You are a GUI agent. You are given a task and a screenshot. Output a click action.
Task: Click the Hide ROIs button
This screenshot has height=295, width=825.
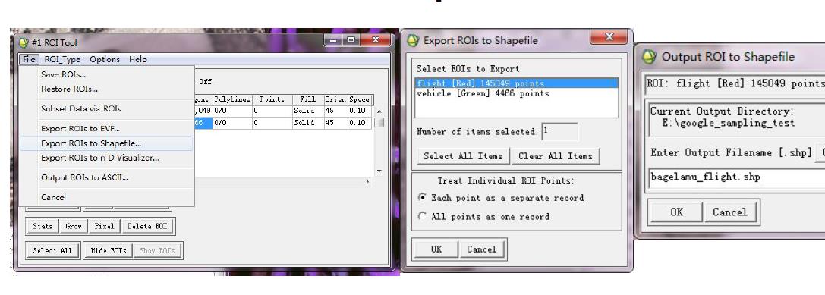[109, 251]
